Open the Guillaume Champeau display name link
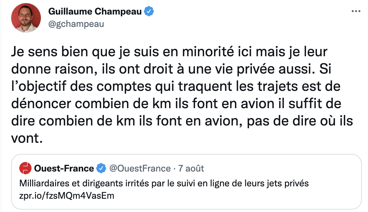Screen dimensions: 368x212 click(95, 12)
